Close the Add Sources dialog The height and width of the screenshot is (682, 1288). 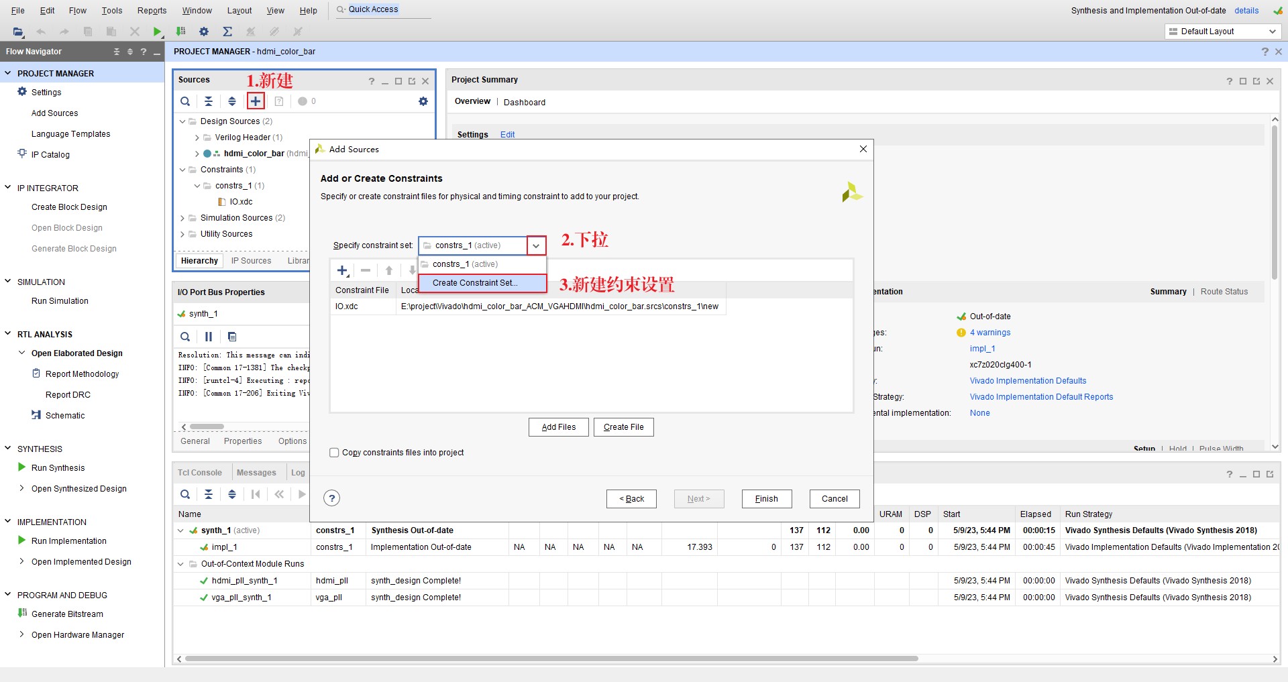(863, 149)
